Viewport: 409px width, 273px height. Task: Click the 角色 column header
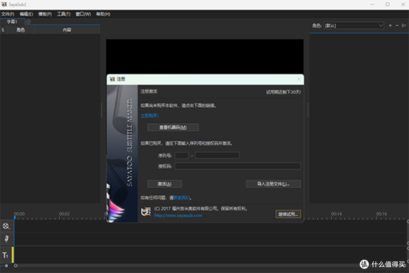pos(20,30)
